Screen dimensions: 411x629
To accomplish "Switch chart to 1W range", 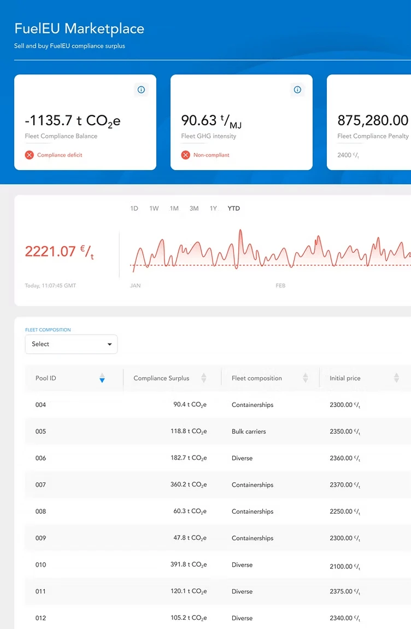I will 154,208.
